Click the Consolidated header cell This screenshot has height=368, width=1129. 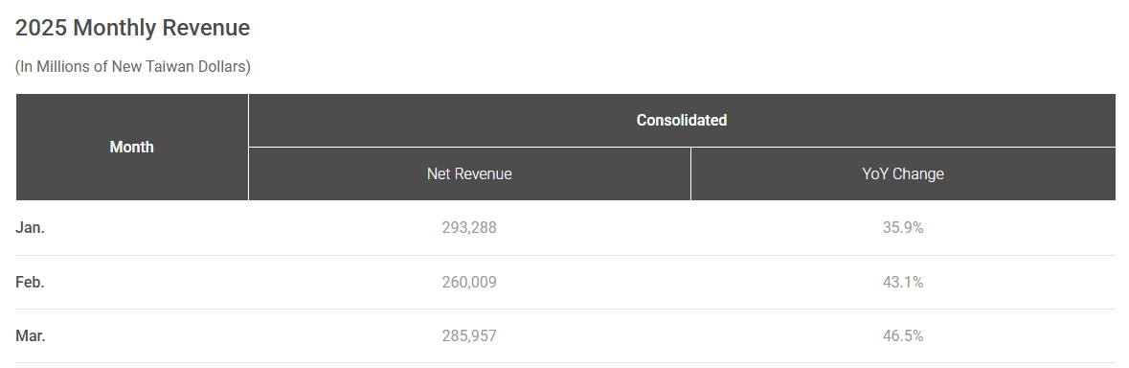tap(682, 120)
